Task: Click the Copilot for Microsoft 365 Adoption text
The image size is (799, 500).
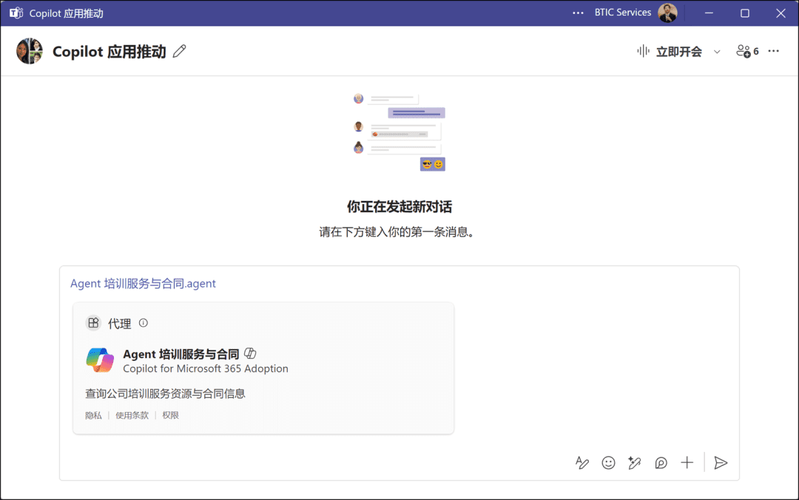Action: [x=206, y=368]
